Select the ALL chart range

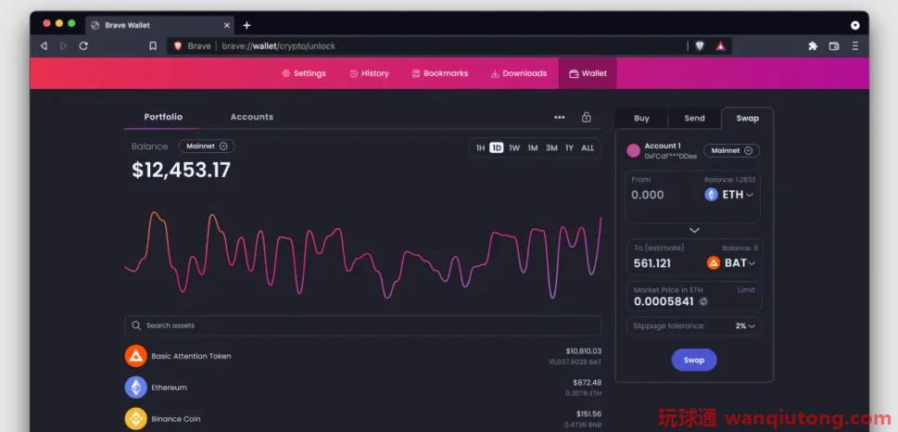coord(588,147)
